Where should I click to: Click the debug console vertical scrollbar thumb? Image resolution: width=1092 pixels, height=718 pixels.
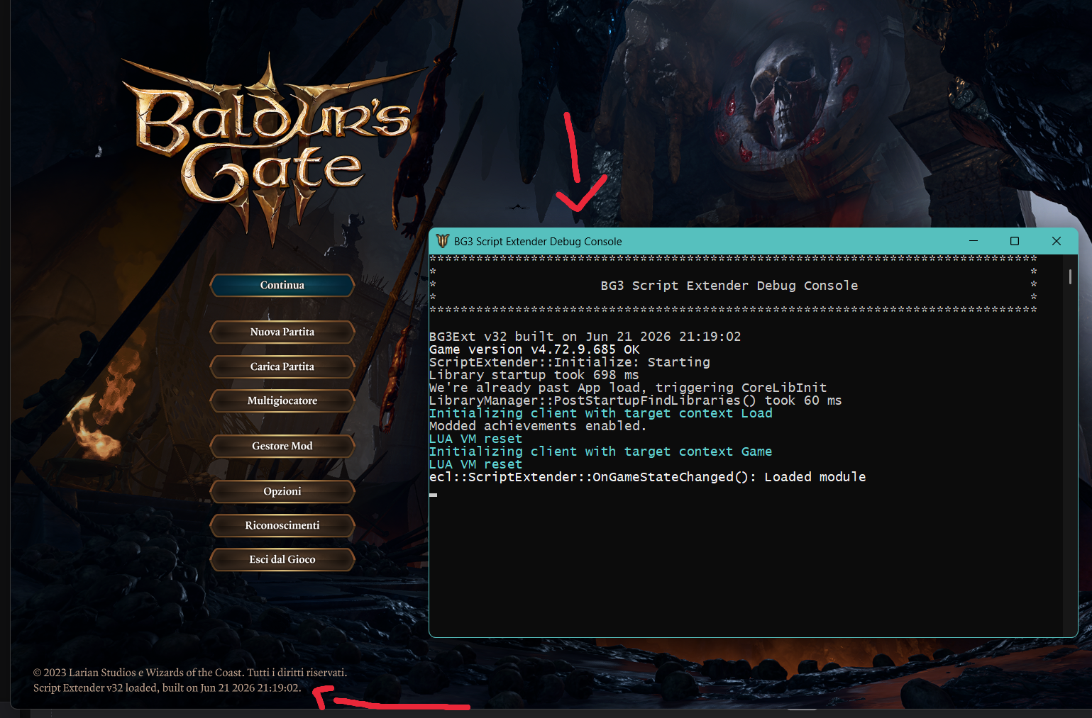pos(1070,276)
